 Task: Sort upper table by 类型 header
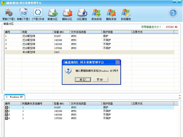(x=37, y=32)
